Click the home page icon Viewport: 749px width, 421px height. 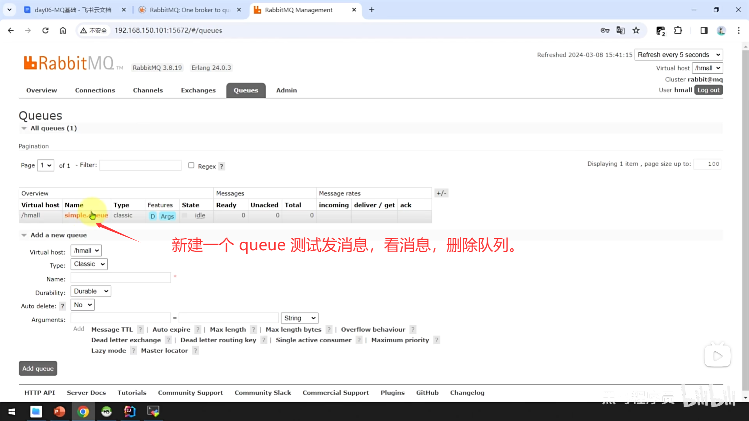point(63,30)
